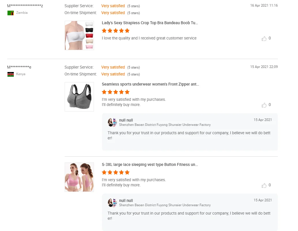Click the Zambia reviewer's masked username

click(x=25, y=6)
